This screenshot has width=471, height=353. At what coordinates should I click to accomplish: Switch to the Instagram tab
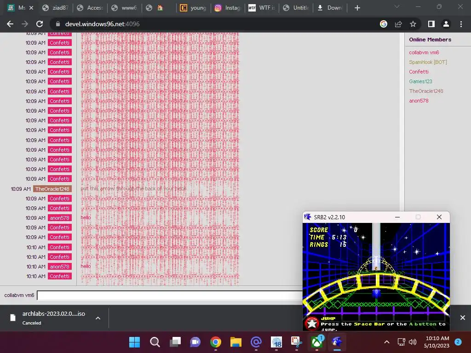[x=228, y=8]
